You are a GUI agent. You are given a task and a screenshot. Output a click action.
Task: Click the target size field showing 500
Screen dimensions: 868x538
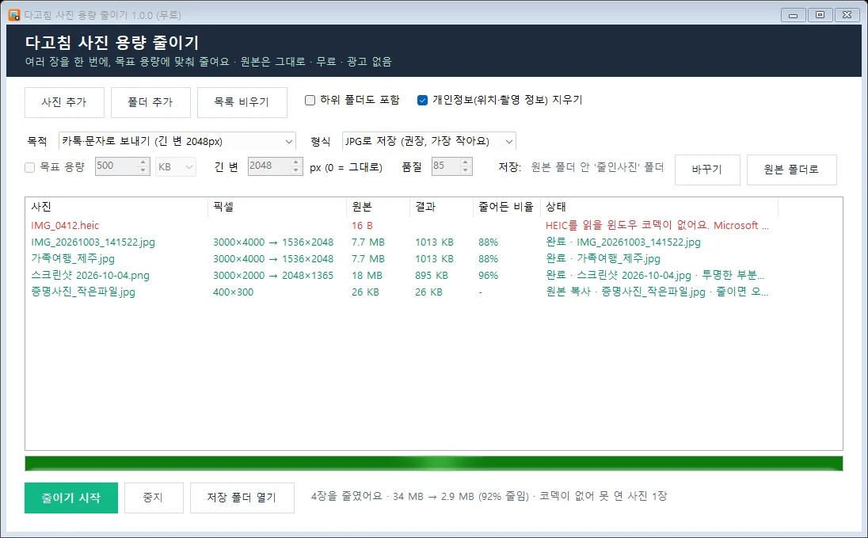click(x=115, y=166)
